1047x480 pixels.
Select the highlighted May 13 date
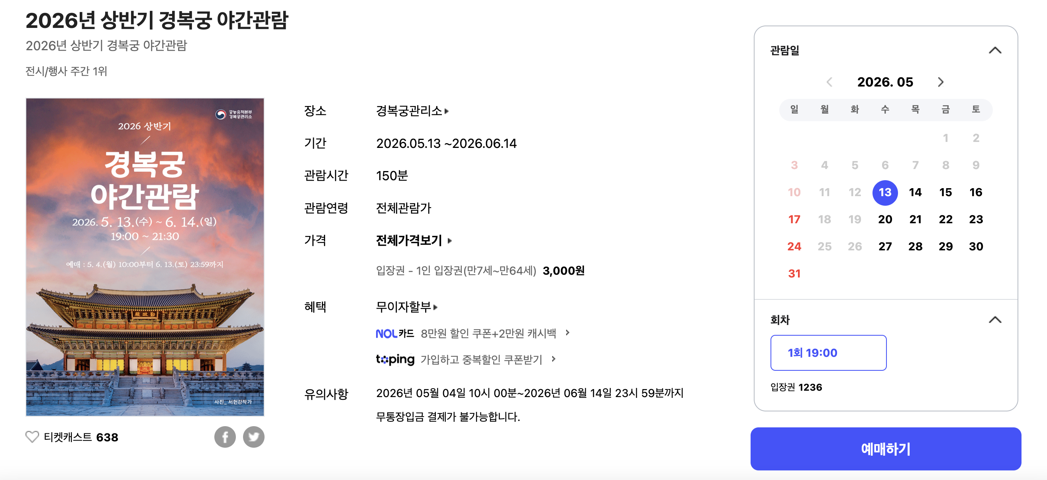[x=885, y=193]
